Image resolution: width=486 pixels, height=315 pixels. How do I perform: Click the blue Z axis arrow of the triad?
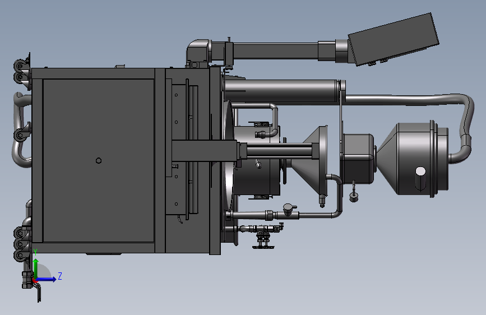(x=47, y=279)
